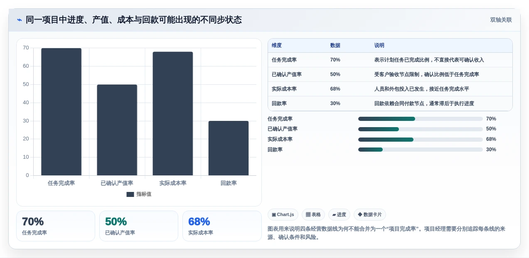
Task: Click the 回款率 x-axis label
Action: point(229,183)
